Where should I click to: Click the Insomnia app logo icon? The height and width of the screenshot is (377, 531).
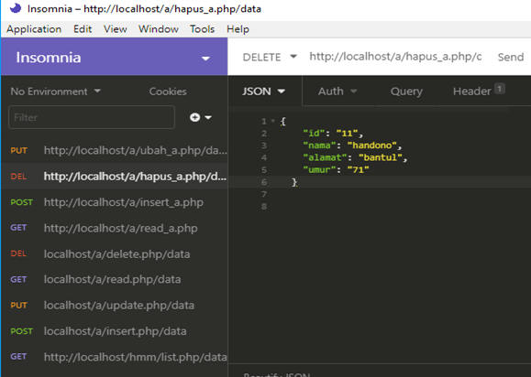tap(16, 8)
